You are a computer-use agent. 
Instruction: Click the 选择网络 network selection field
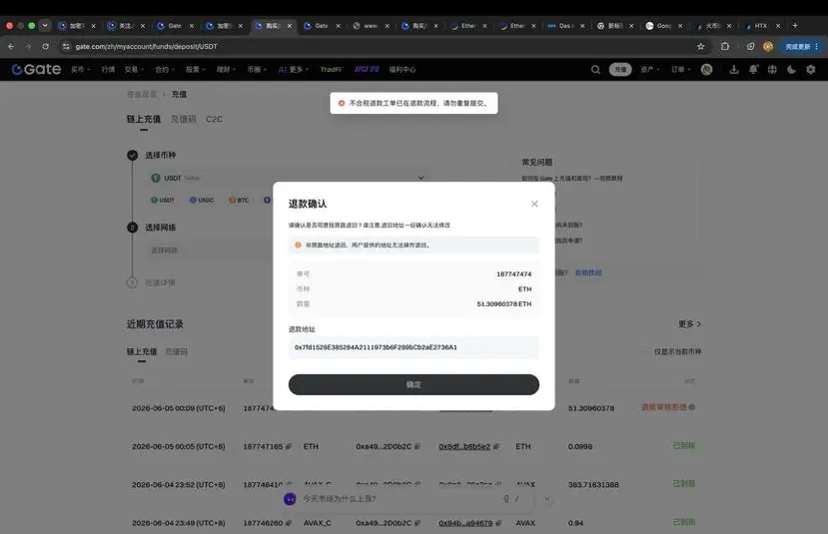211,251
